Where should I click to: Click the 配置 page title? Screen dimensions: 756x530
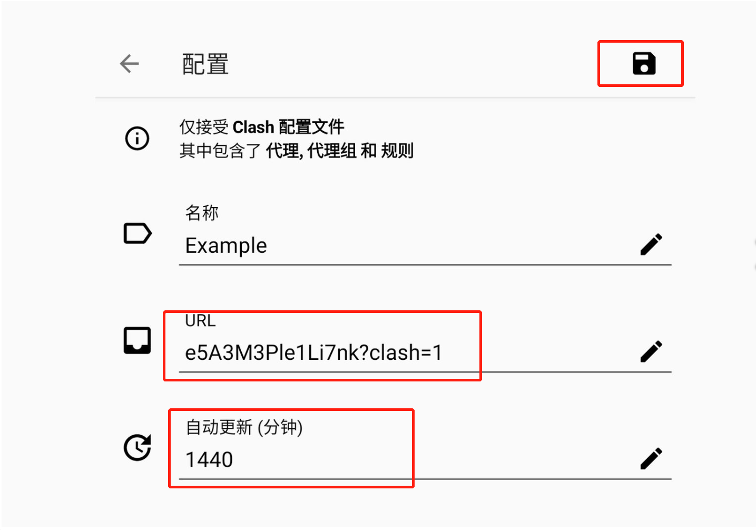pyautogui.click(x=205, y=64)
